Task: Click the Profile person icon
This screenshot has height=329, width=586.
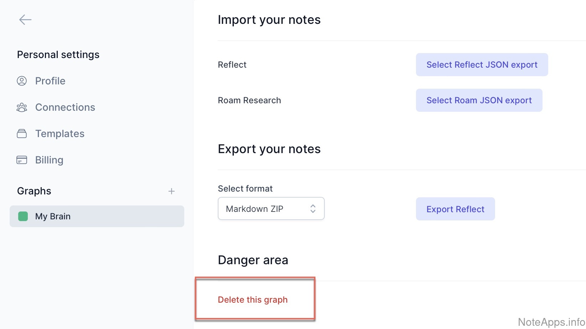Action: point(22,81)
